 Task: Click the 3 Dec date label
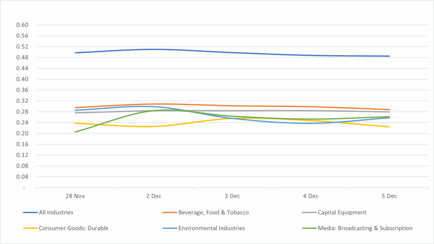(x=232, y=196)
